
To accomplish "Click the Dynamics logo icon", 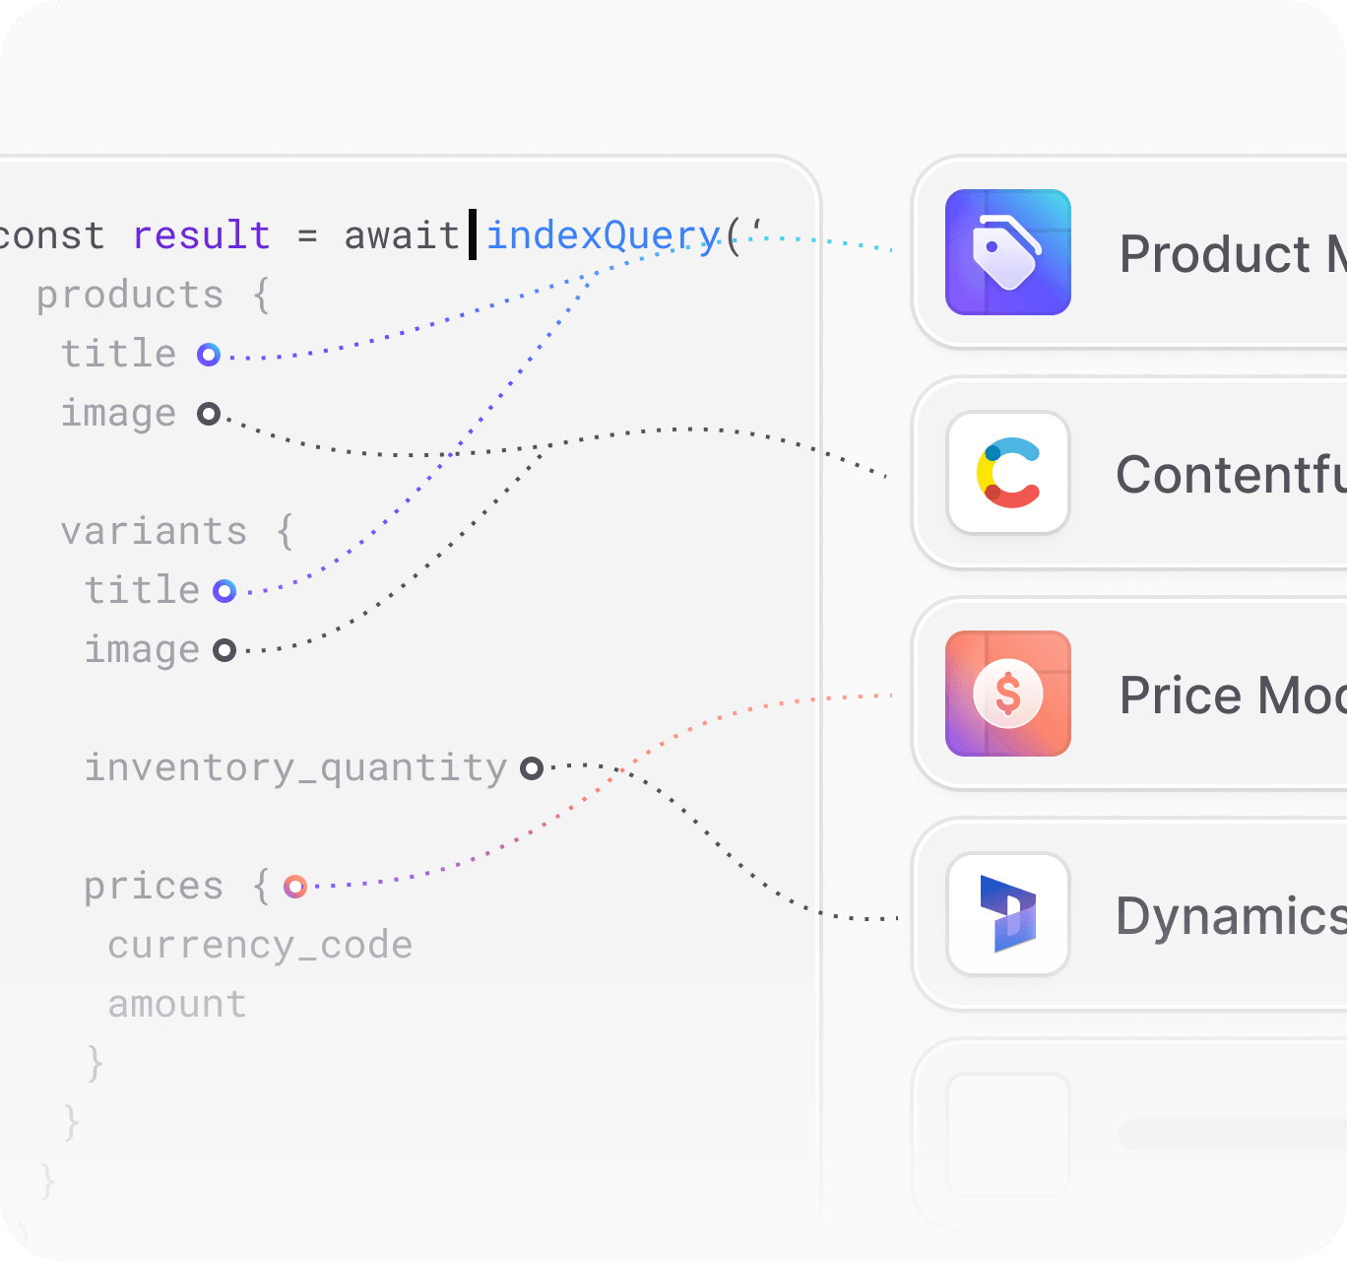I will (x=1008, y=914).
